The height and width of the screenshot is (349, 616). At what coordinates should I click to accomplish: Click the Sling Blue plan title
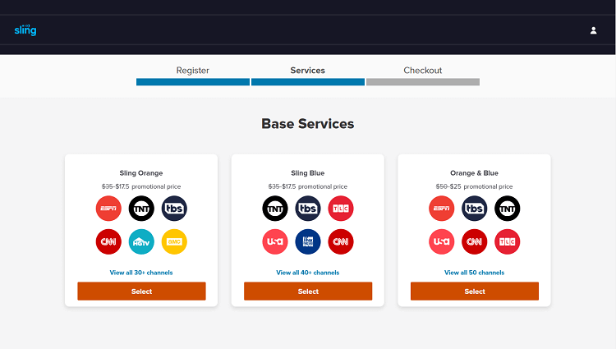[308, 173]
